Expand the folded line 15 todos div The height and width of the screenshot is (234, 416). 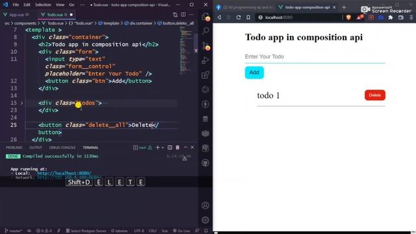21,103
